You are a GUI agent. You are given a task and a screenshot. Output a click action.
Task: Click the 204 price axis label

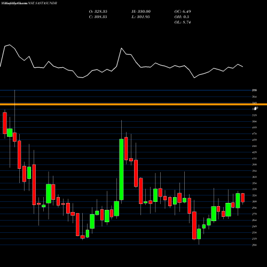(x=254, y=245)
